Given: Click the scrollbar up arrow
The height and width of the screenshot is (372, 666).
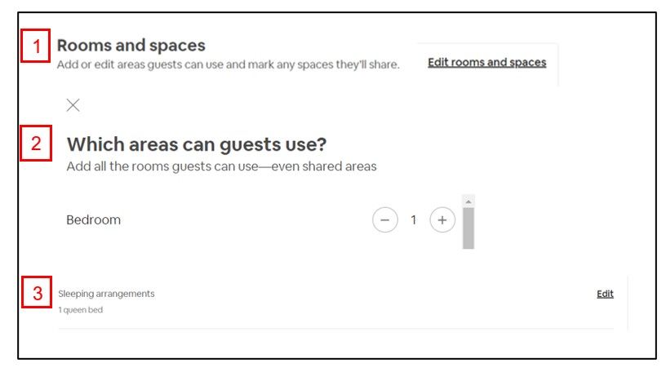Looking at the screenshot, I should coord(468,201).
